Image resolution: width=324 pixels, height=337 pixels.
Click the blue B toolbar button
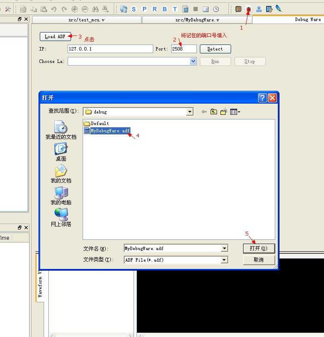(165, 9)
